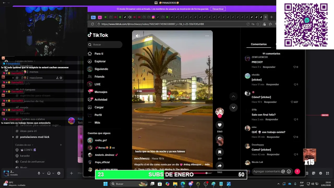The width and height of the screenshot is (334, 188).
Task: Expand video description with más
Action: tap(207, 164)
